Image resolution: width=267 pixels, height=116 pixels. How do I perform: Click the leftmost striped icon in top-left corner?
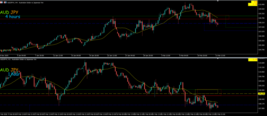tap(2, 2)
